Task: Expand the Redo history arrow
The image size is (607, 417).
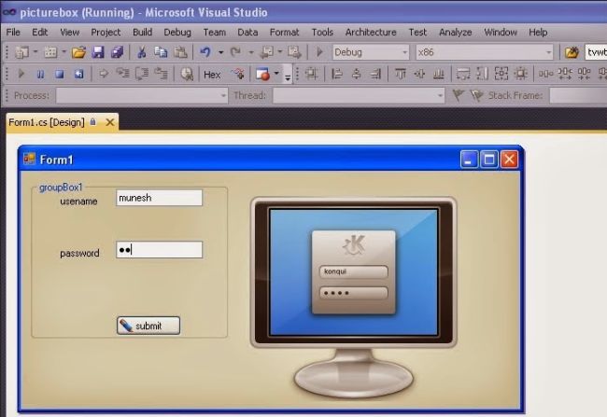Action: coord(251,52)
